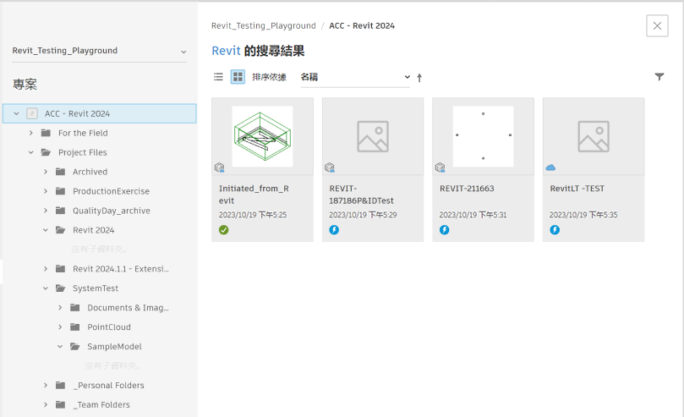The width and height of the screenshot is (684, 417).
Task: Select the ACC - Revit 2024 project icon
Action: coord(32,113)
